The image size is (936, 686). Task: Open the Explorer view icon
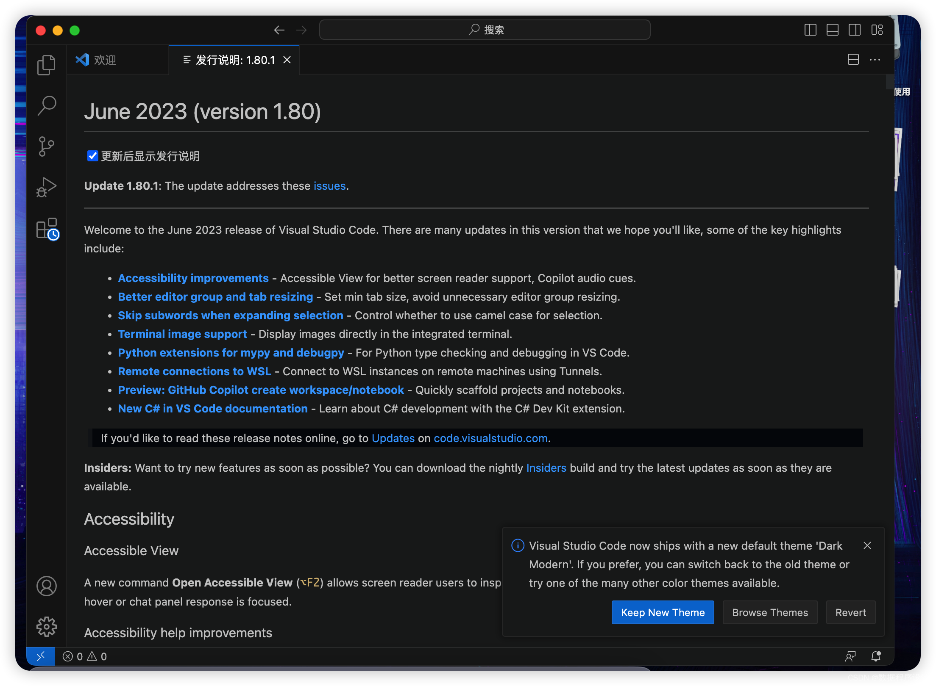coord(46,65)
